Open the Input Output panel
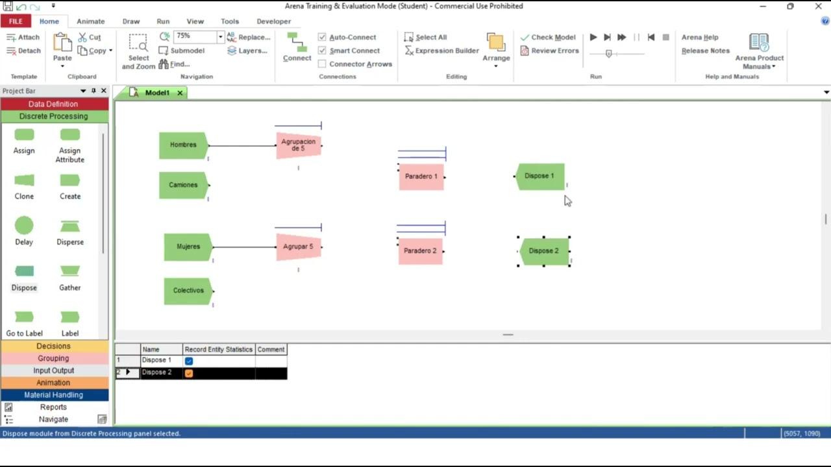The image size is (831, 467). tap(53, 370)
